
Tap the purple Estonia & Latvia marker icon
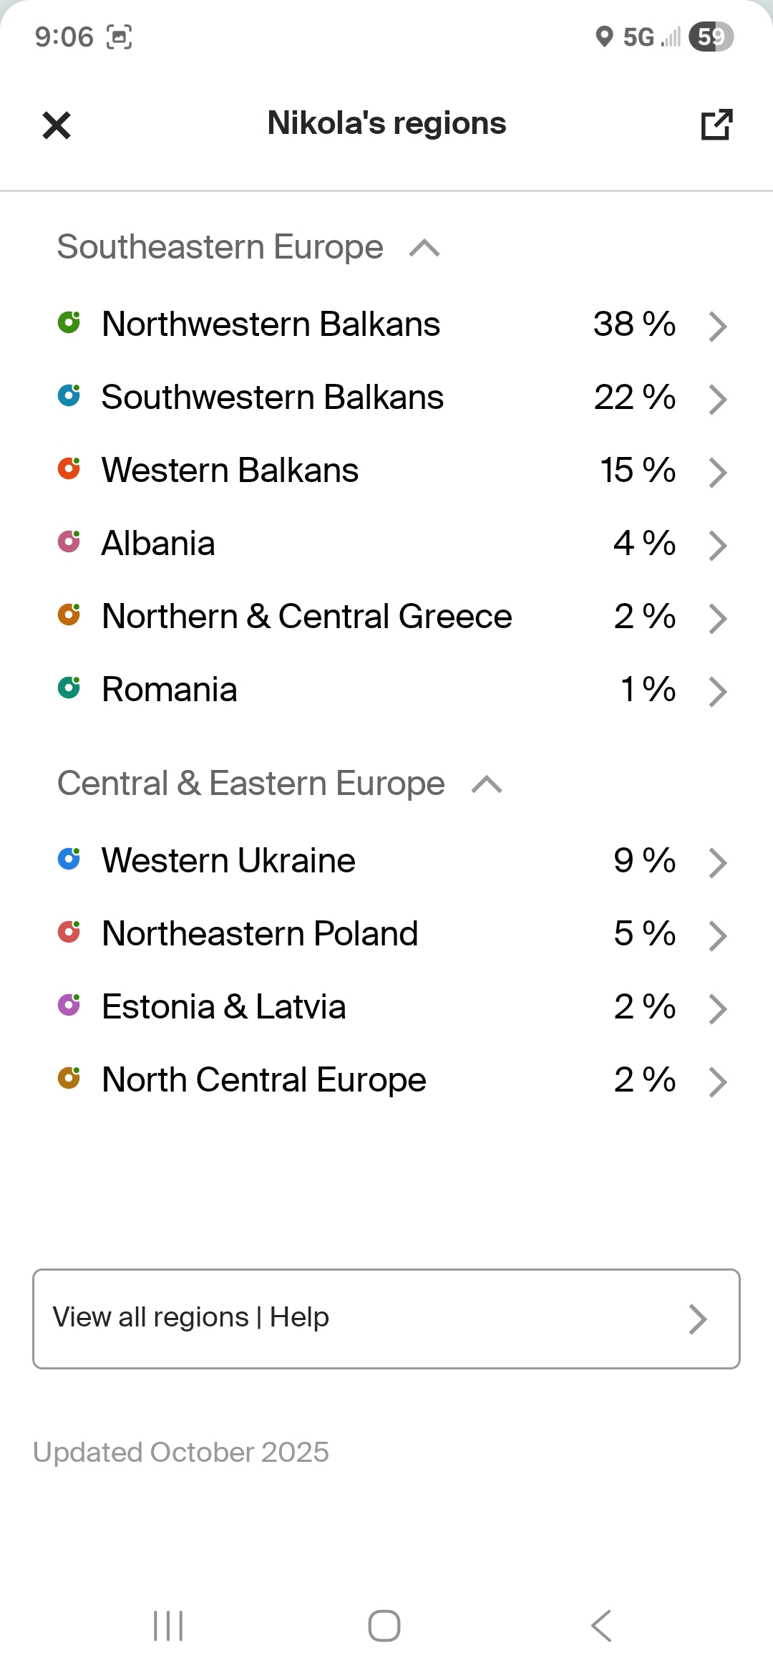click(x=69, y=1005)
